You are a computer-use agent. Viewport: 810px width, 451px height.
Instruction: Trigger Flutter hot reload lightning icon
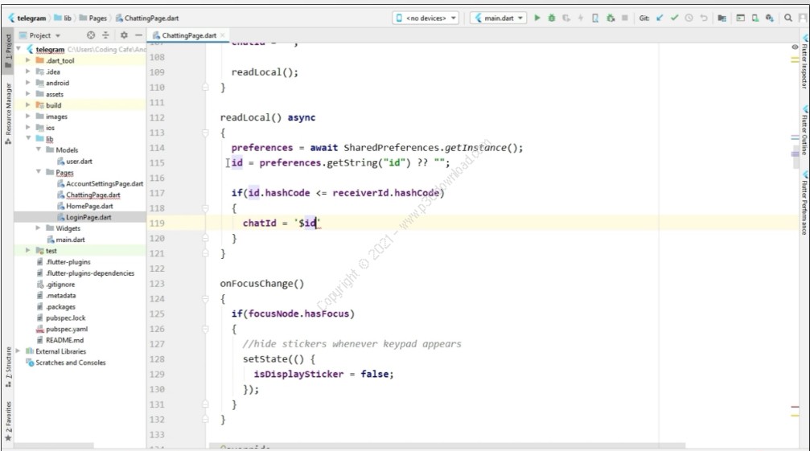pos(581,18)
